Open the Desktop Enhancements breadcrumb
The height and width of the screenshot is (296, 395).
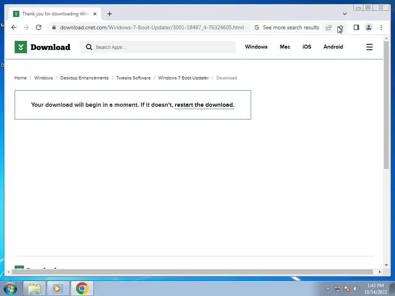[84, 78]
